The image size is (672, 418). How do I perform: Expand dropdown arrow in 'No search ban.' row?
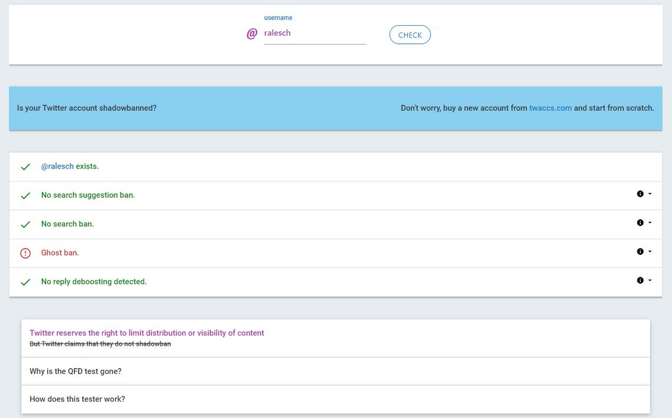[x=650, y=222]
